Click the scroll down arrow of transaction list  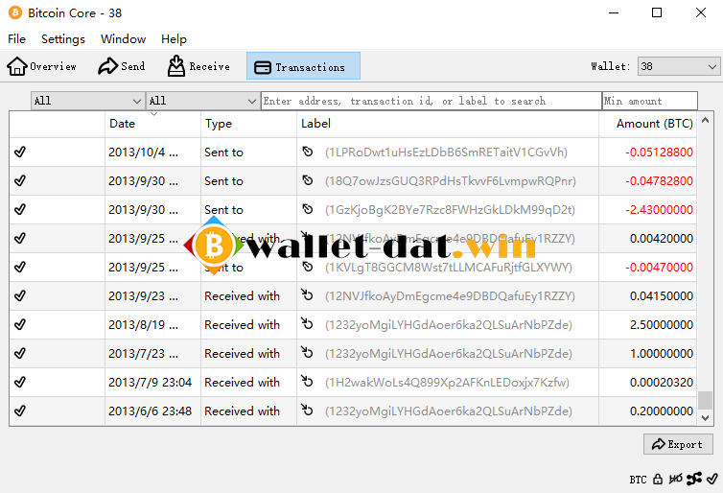(x=705, y=418)
